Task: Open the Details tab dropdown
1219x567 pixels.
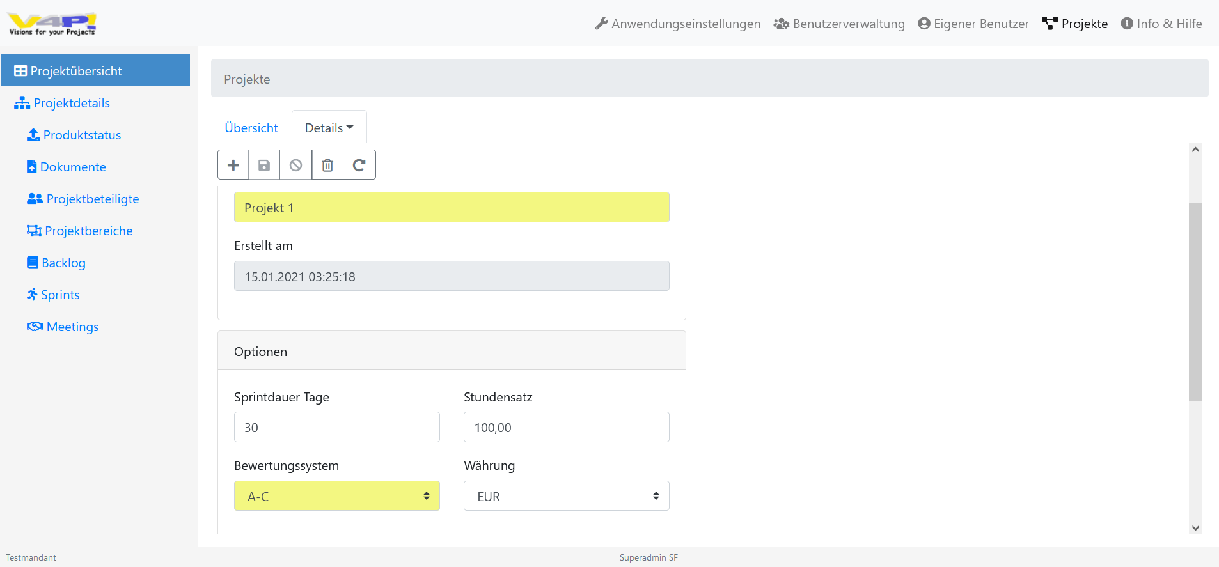Action: [329, 128]
